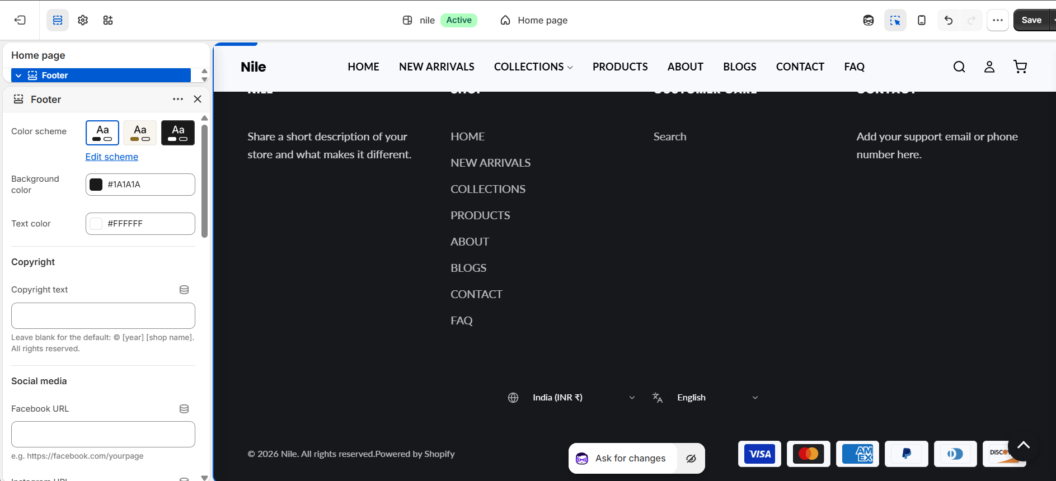Open PRODUCTS in preview navigation
Screen dimensions: 1056x481
coord(620,67)
